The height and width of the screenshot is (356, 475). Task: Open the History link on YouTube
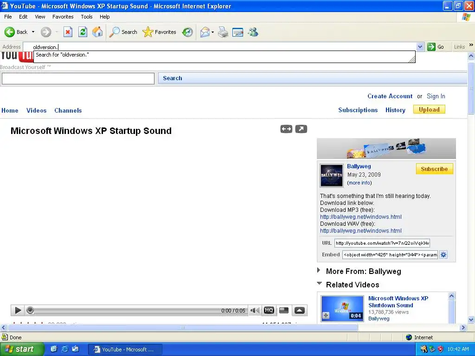coord(395,110)
